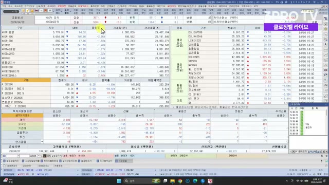The width and height of the screenshot is (329, 185).
Task: Click the DNS labeled toolbar icon
Action: click(x=36, y=10)
